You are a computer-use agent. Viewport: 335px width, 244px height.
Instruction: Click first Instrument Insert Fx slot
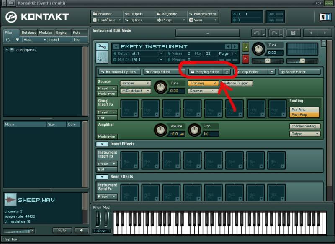pyautogui.click(x=129, y=160)
